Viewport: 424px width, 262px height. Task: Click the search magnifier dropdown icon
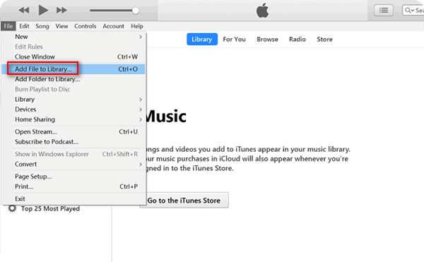409,11
